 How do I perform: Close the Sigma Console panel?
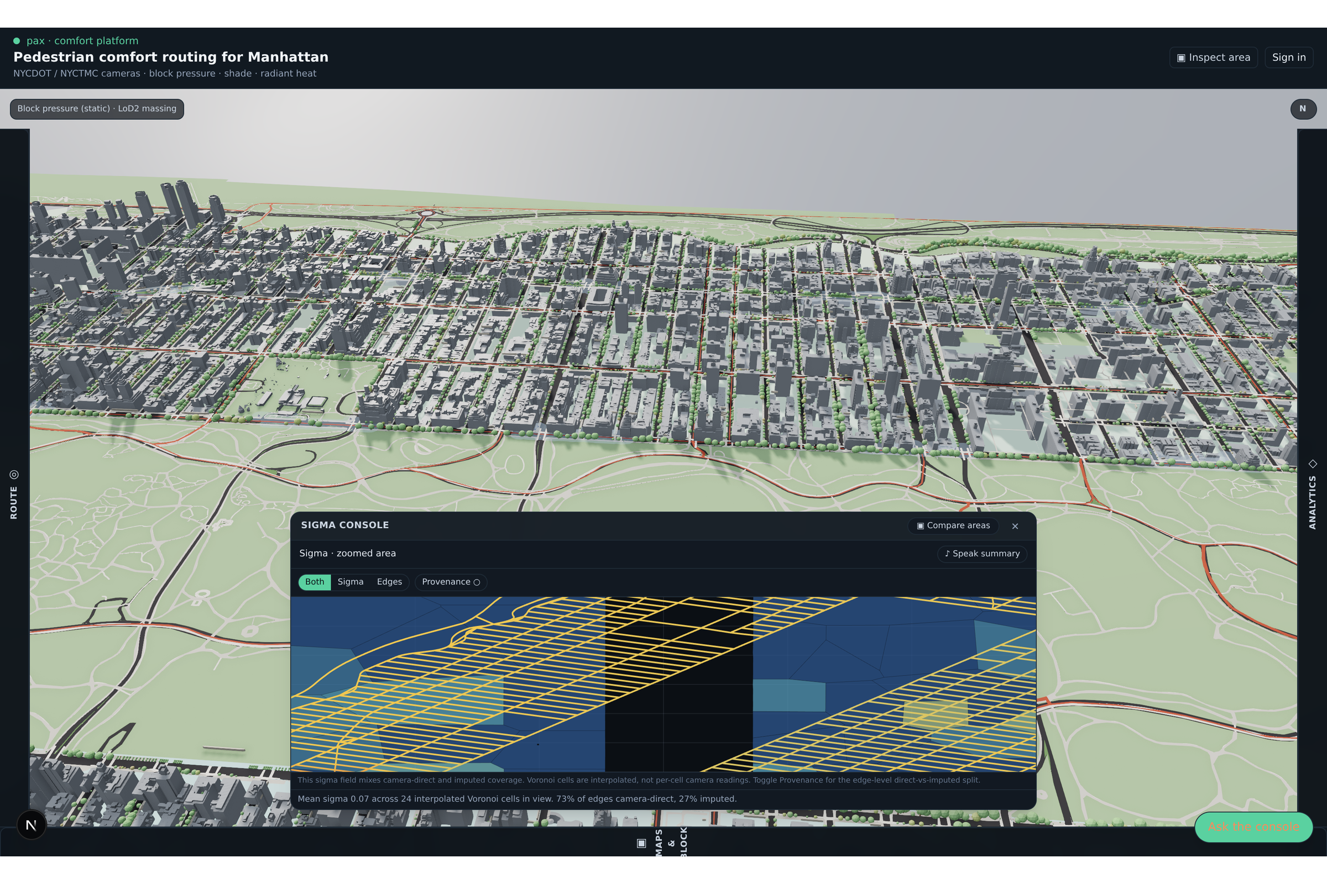(x=1015, y=526)
